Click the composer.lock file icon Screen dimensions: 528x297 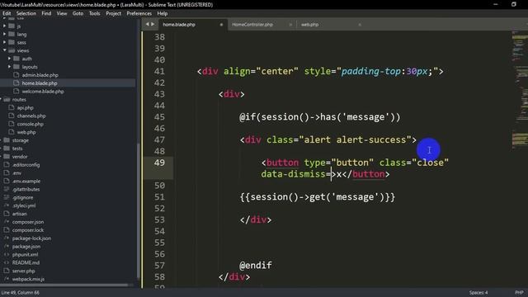7,230
